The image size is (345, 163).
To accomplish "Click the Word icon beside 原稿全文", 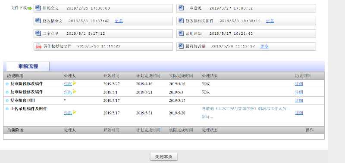I will (38, 8).
